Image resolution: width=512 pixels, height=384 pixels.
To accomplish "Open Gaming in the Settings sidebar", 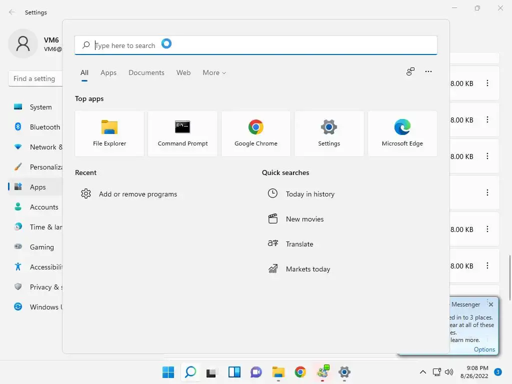I will (x=35, y=247).
